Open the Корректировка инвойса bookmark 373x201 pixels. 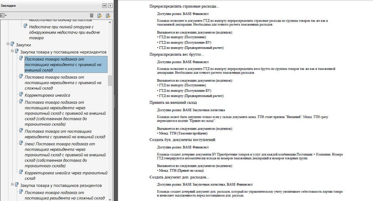click(47, 95)
